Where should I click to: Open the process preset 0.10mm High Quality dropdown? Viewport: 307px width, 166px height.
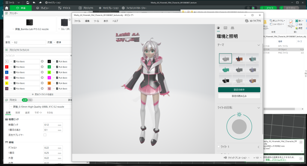point(40,107)
